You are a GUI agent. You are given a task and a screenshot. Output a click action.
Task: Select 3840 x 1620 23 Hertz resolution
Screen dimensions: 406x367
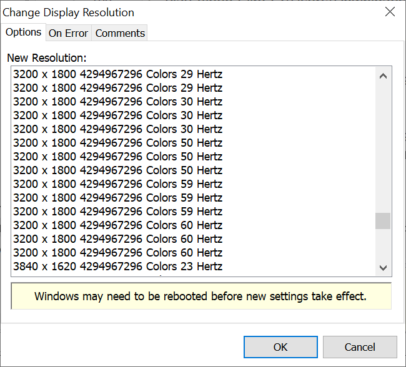pos(117,267)
